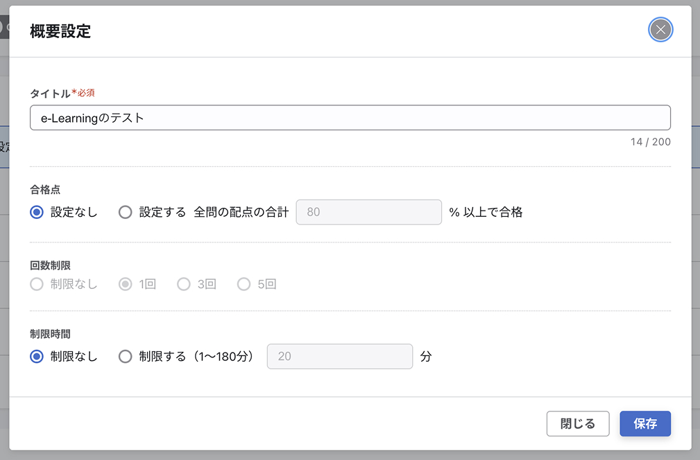Choose 制限なし for 回数制限
Screen dimensions: 700x460
click(x=36, y=284)
